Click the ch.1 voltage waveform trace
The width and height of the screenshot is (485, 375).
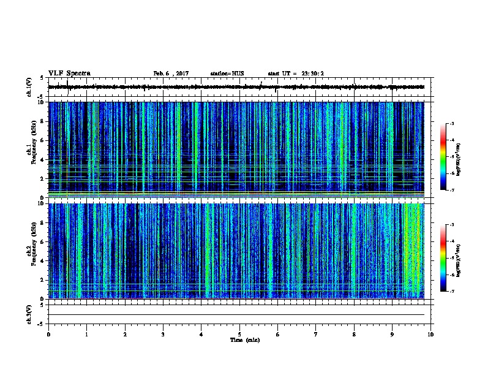tap(236, 87)
